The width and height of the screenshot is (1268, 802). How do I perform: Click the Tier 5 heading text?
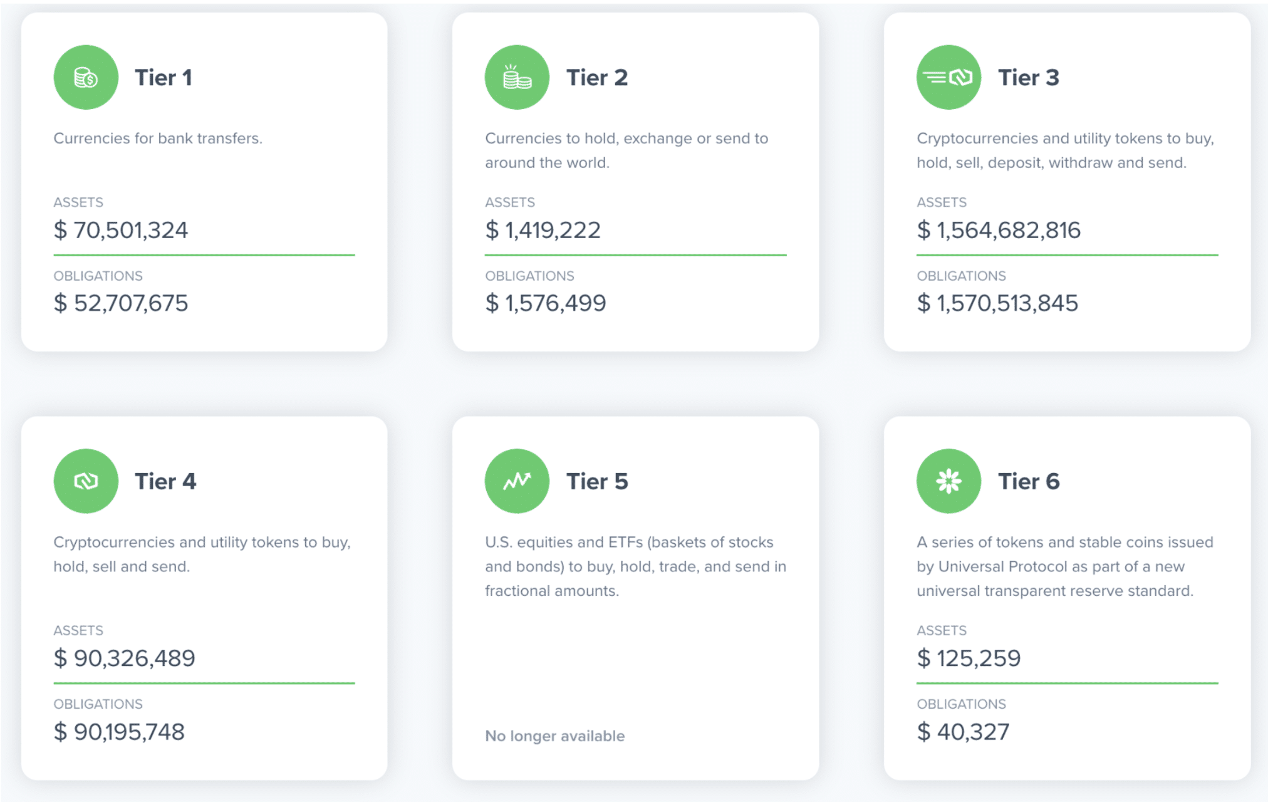(597, 481)
